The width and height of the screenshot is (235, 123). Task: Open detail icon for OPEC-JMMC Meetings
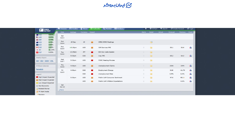[x=151, y=42]
